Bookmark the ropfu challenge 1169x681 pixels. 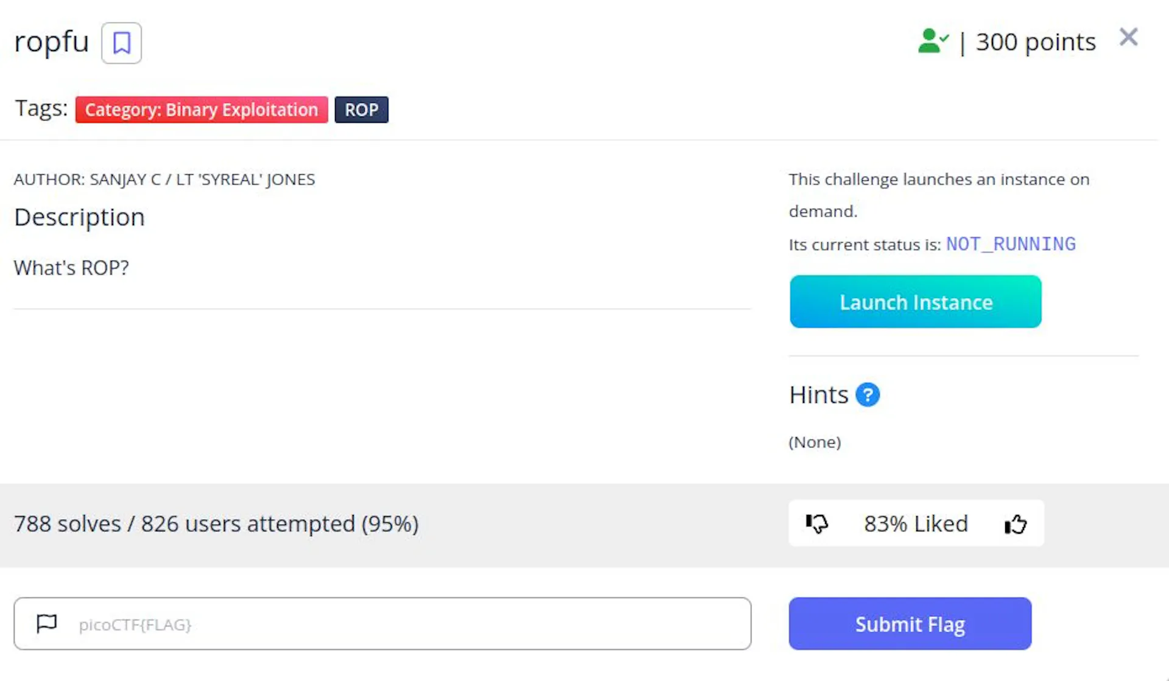[121, 43]
